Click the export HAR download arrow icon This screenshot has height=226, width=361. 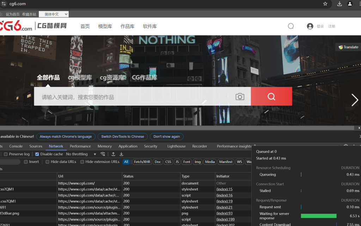[x=121, y=154]
